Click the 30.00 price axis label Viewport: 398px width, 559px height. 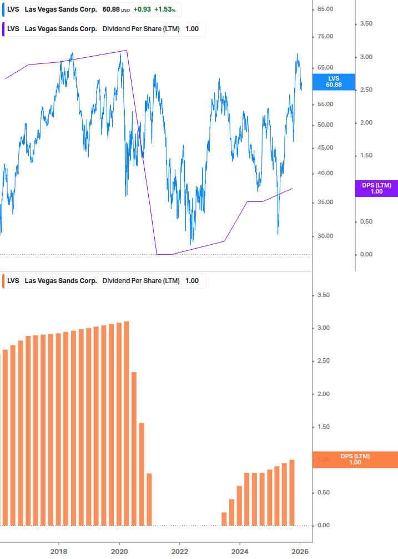pyautogui.click(x=325, y=236)
